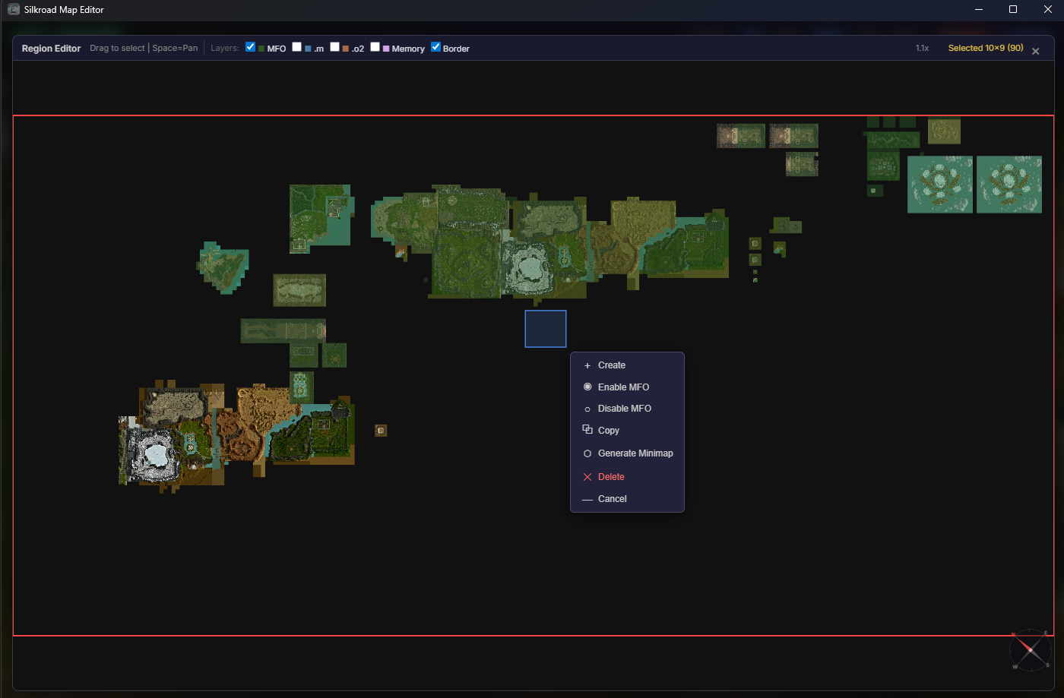Choose Delete from the context menu
Image resolution: width=1064 pixels, height=698 pixels.
click(627, 477)
